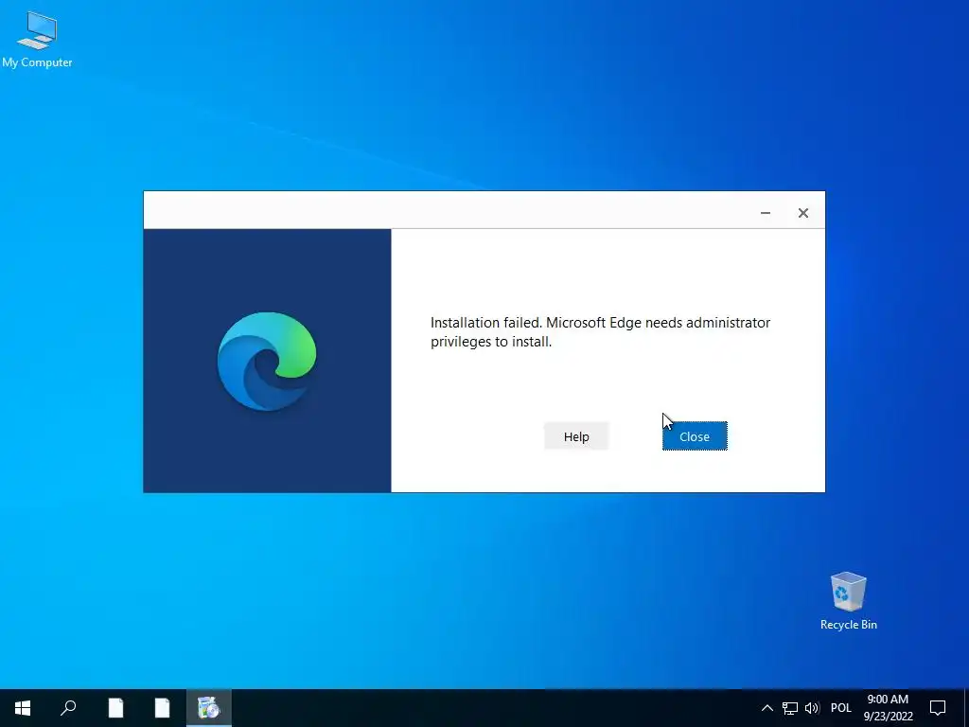Click the active installer taskbar icon
Image resolution: width=969 pixels, height=727 pixels.
tap(209, 708)
